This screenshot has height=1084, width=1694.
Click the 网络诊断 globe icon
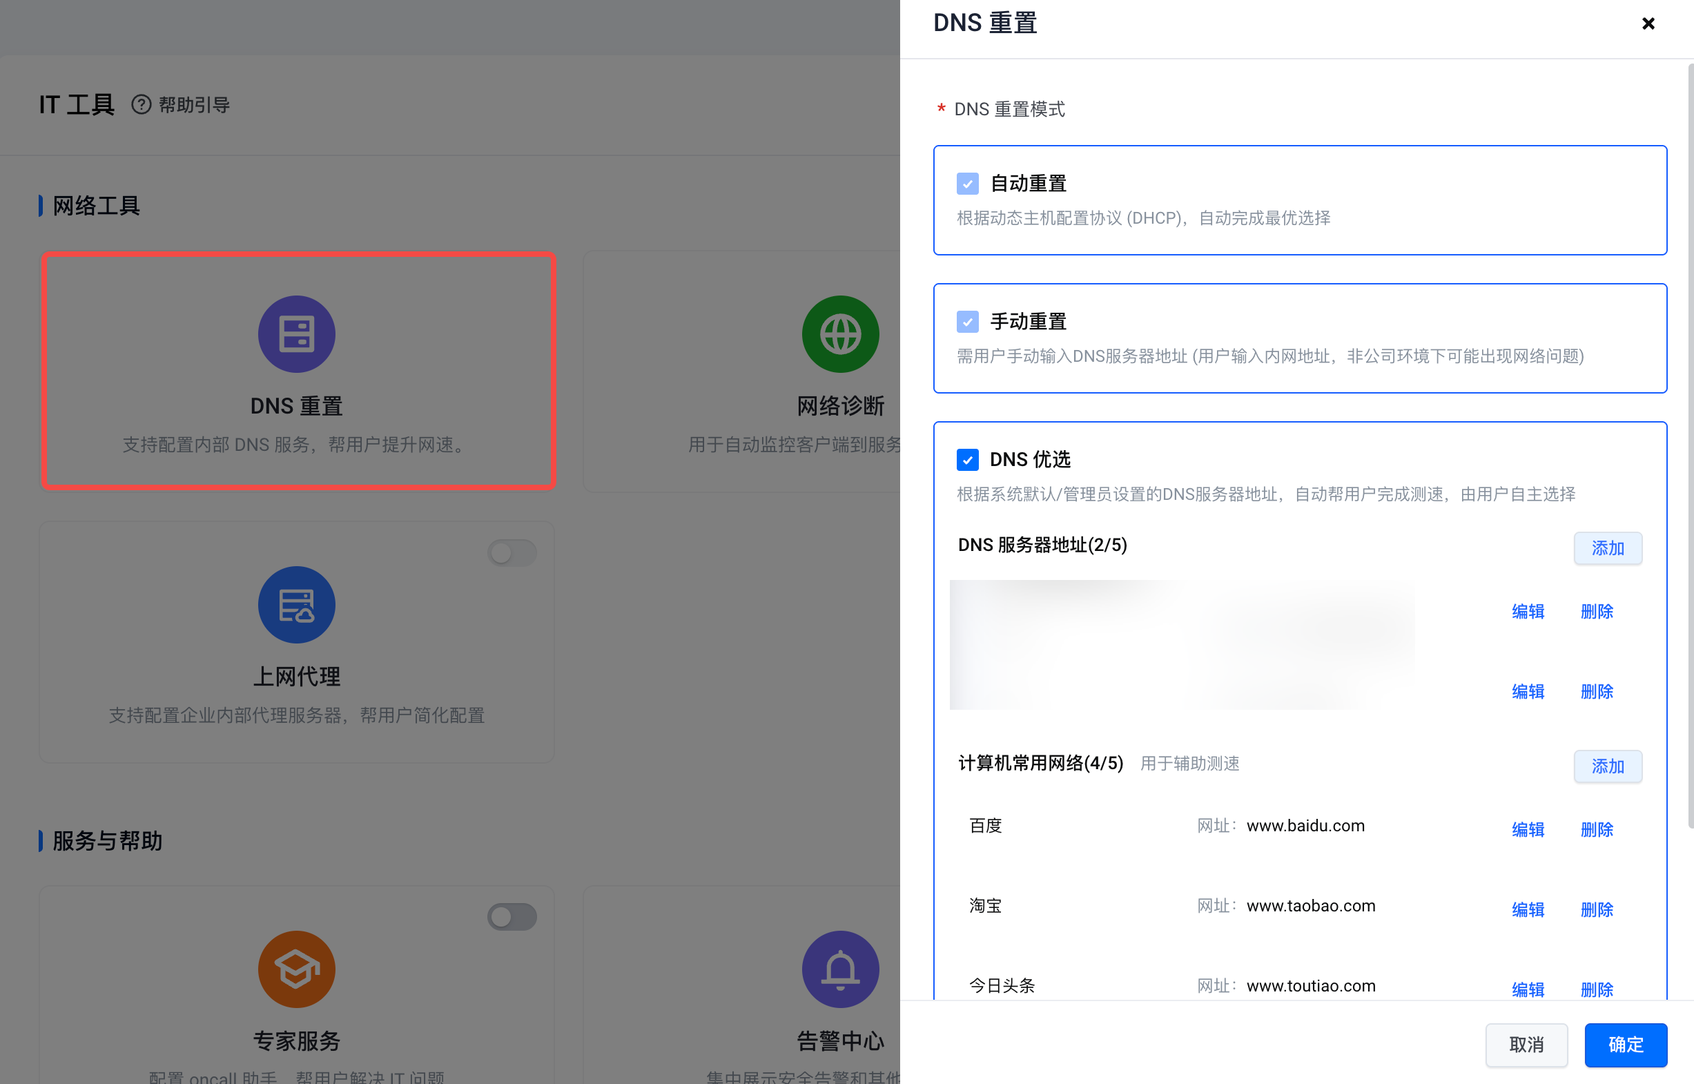tap(839, 333)
